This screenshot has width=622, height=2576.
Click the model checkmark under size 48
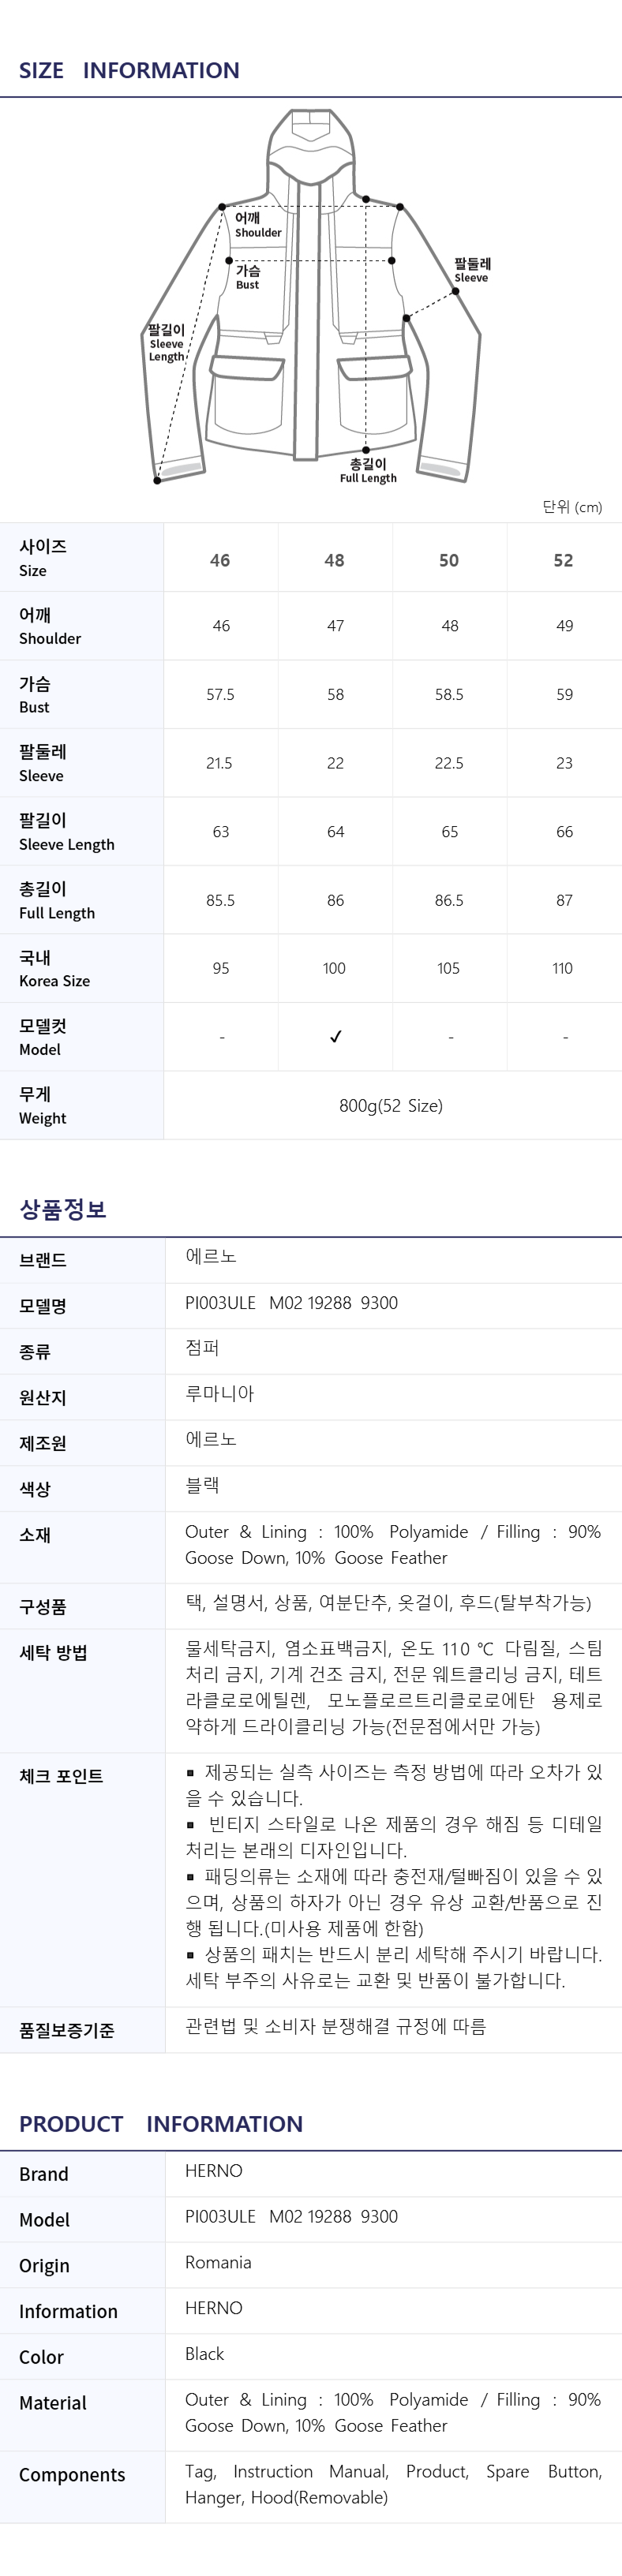(x=336, y=1037)
